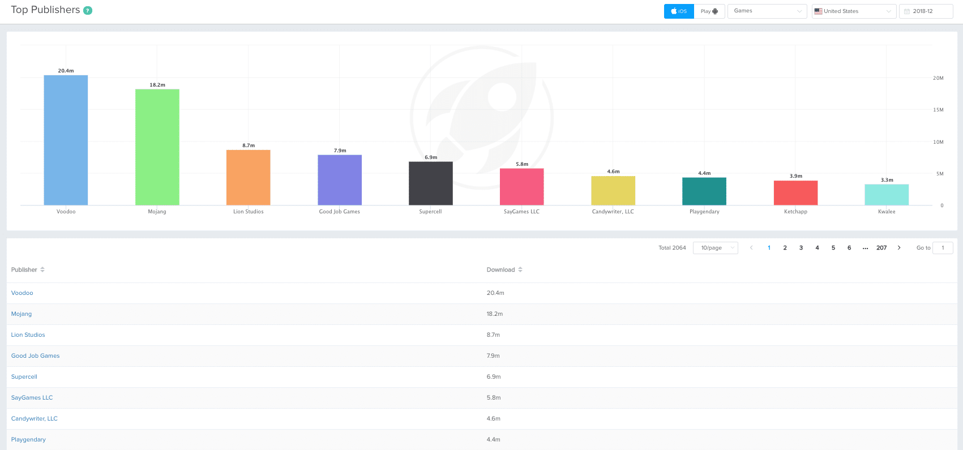Click the dark Supercell chart bar
Screen dimensions: 963x450
click(x=431, y=183)
